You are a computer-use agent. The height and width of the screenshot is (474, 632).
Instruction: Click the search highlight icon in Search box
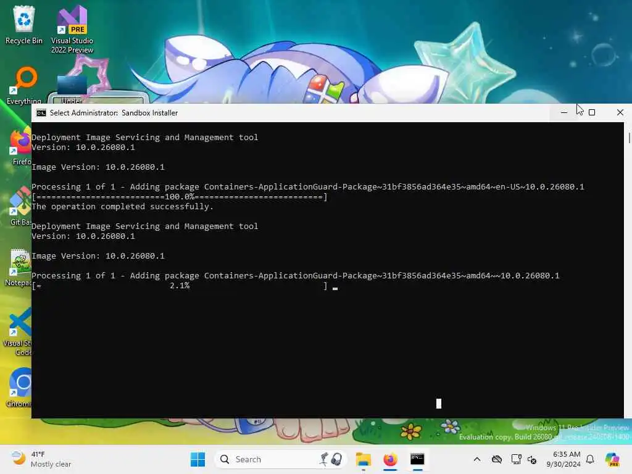point(331,459)
